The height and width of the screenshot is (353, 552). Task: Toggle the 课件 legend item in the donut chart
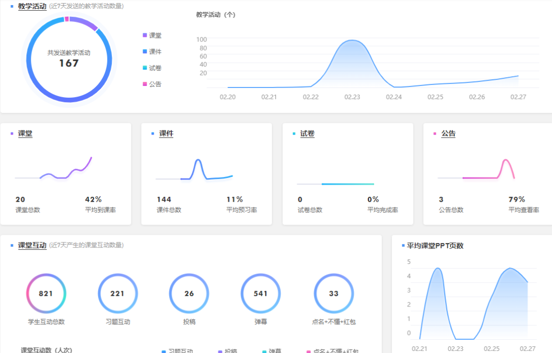tap(152, 52)
